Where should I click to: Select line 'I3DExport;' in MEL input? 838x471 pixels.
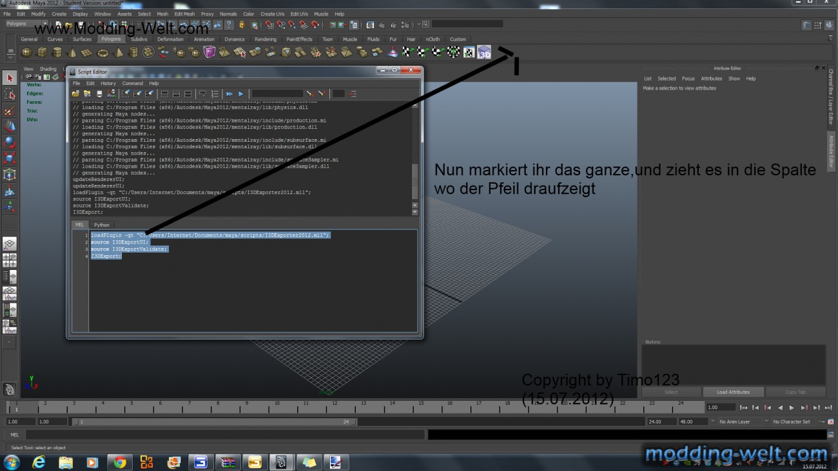click(x=106, y=256)
